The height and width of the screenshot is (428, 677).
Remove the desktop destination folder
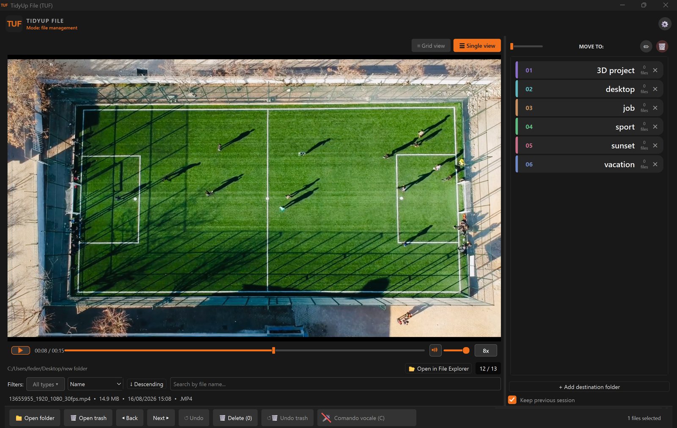point(655,89)
